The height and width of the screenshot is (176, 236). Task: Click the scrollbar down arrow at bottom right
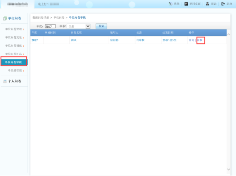pos(228,169)
